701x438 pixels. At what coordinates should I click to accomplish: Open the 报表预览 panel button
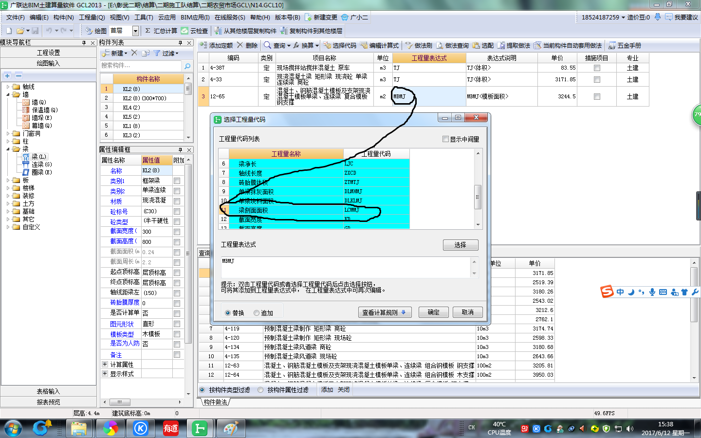click(49, 402)
